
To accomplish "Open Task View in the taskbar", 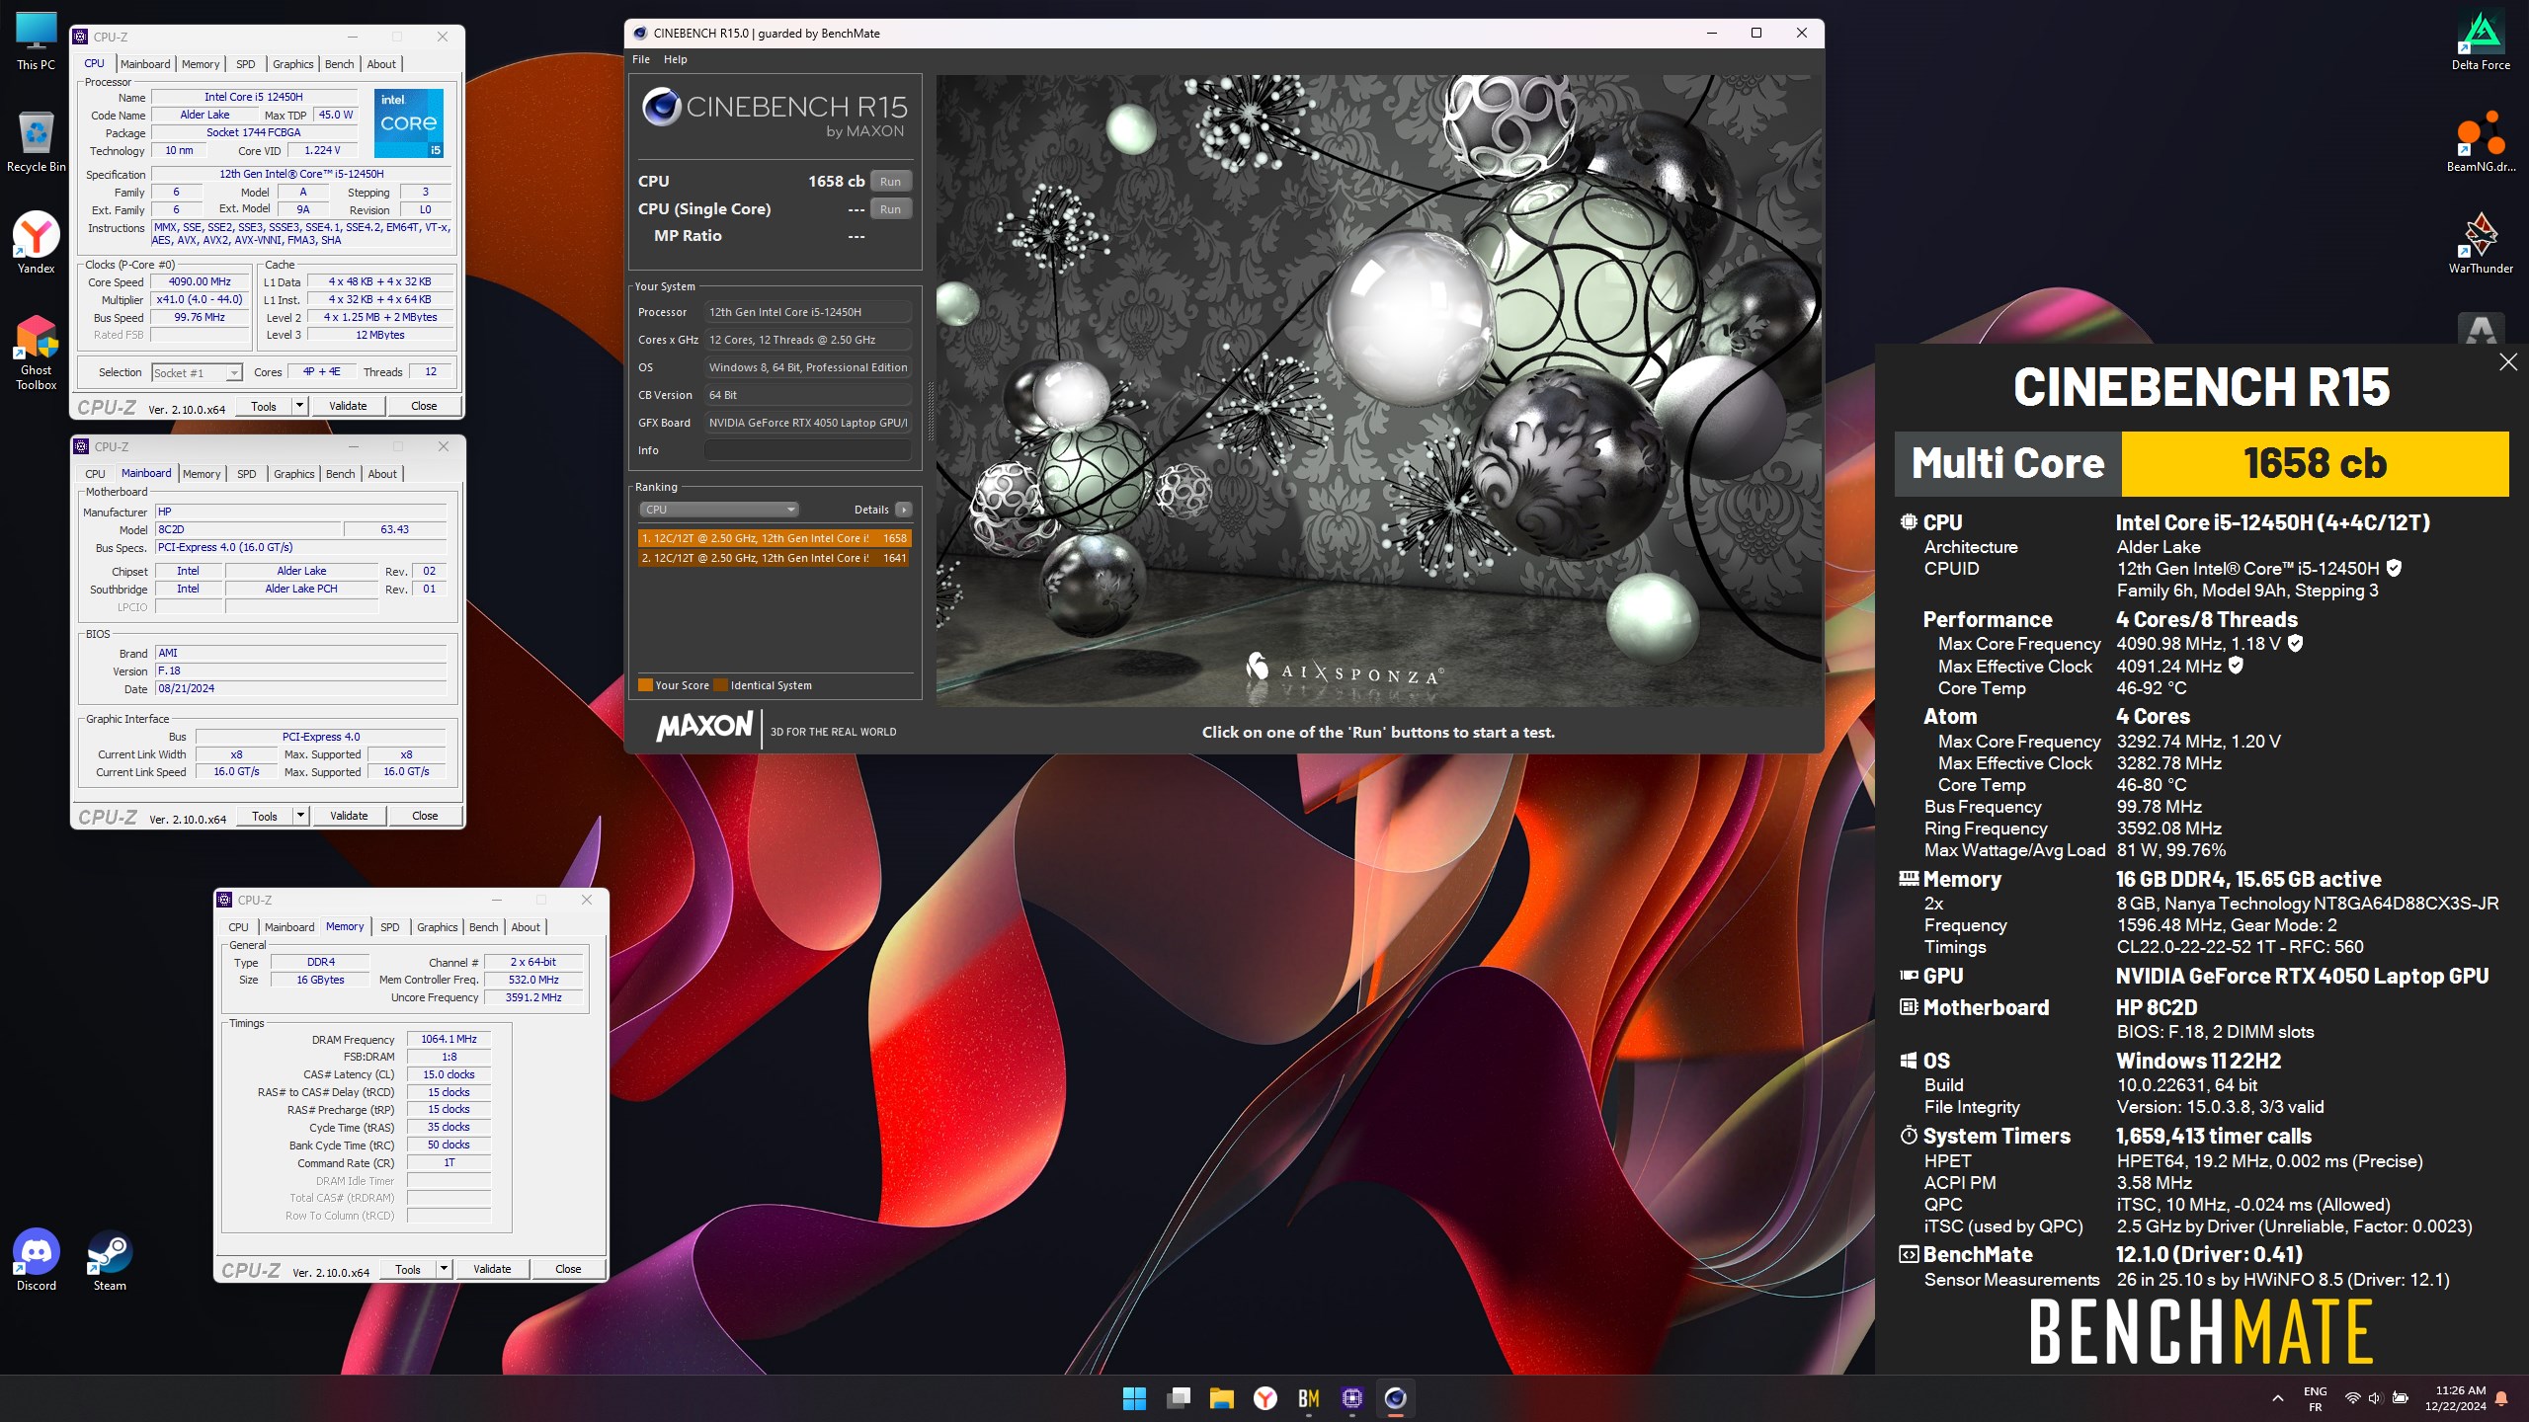I will pyautogui.click(x=1179, y=1398).
